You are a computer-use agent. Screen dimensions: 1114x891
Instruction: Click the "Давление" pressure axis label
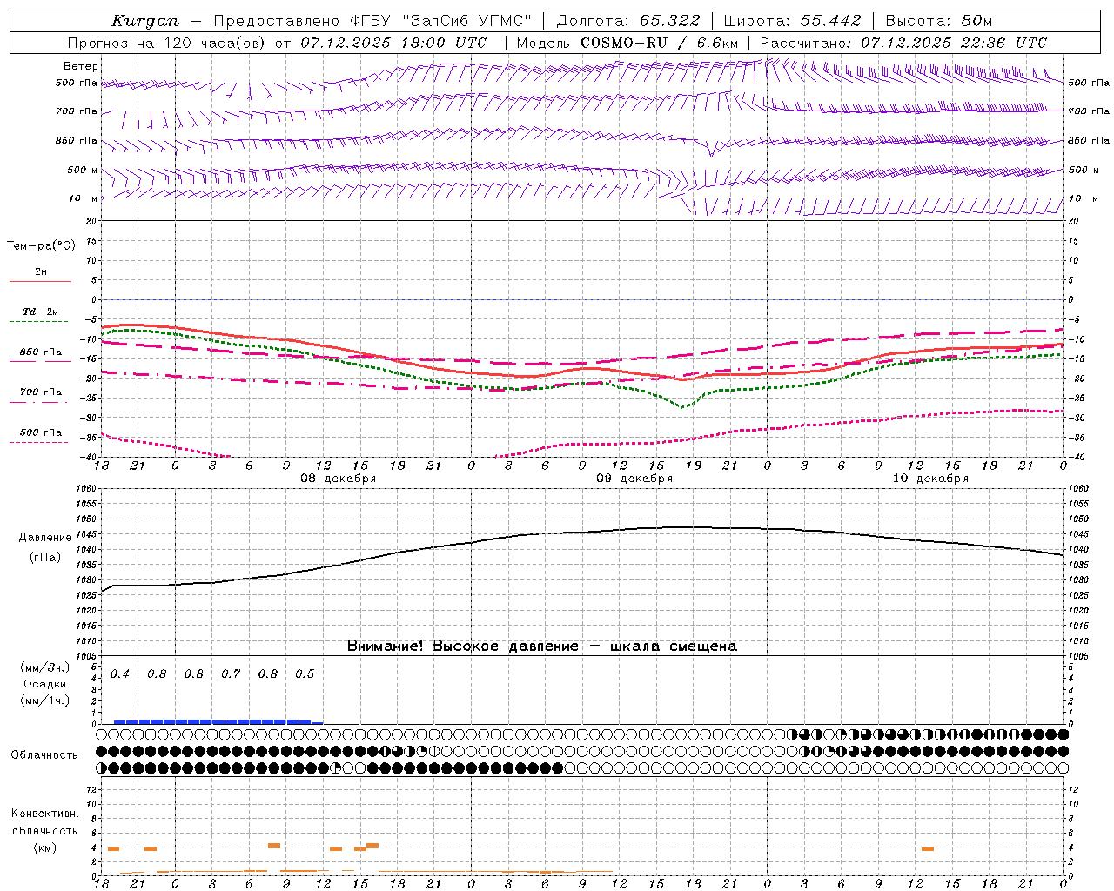[45, 538]
